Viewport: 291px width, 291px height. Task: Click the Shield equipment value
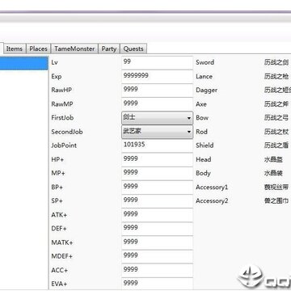coord(276,145)
